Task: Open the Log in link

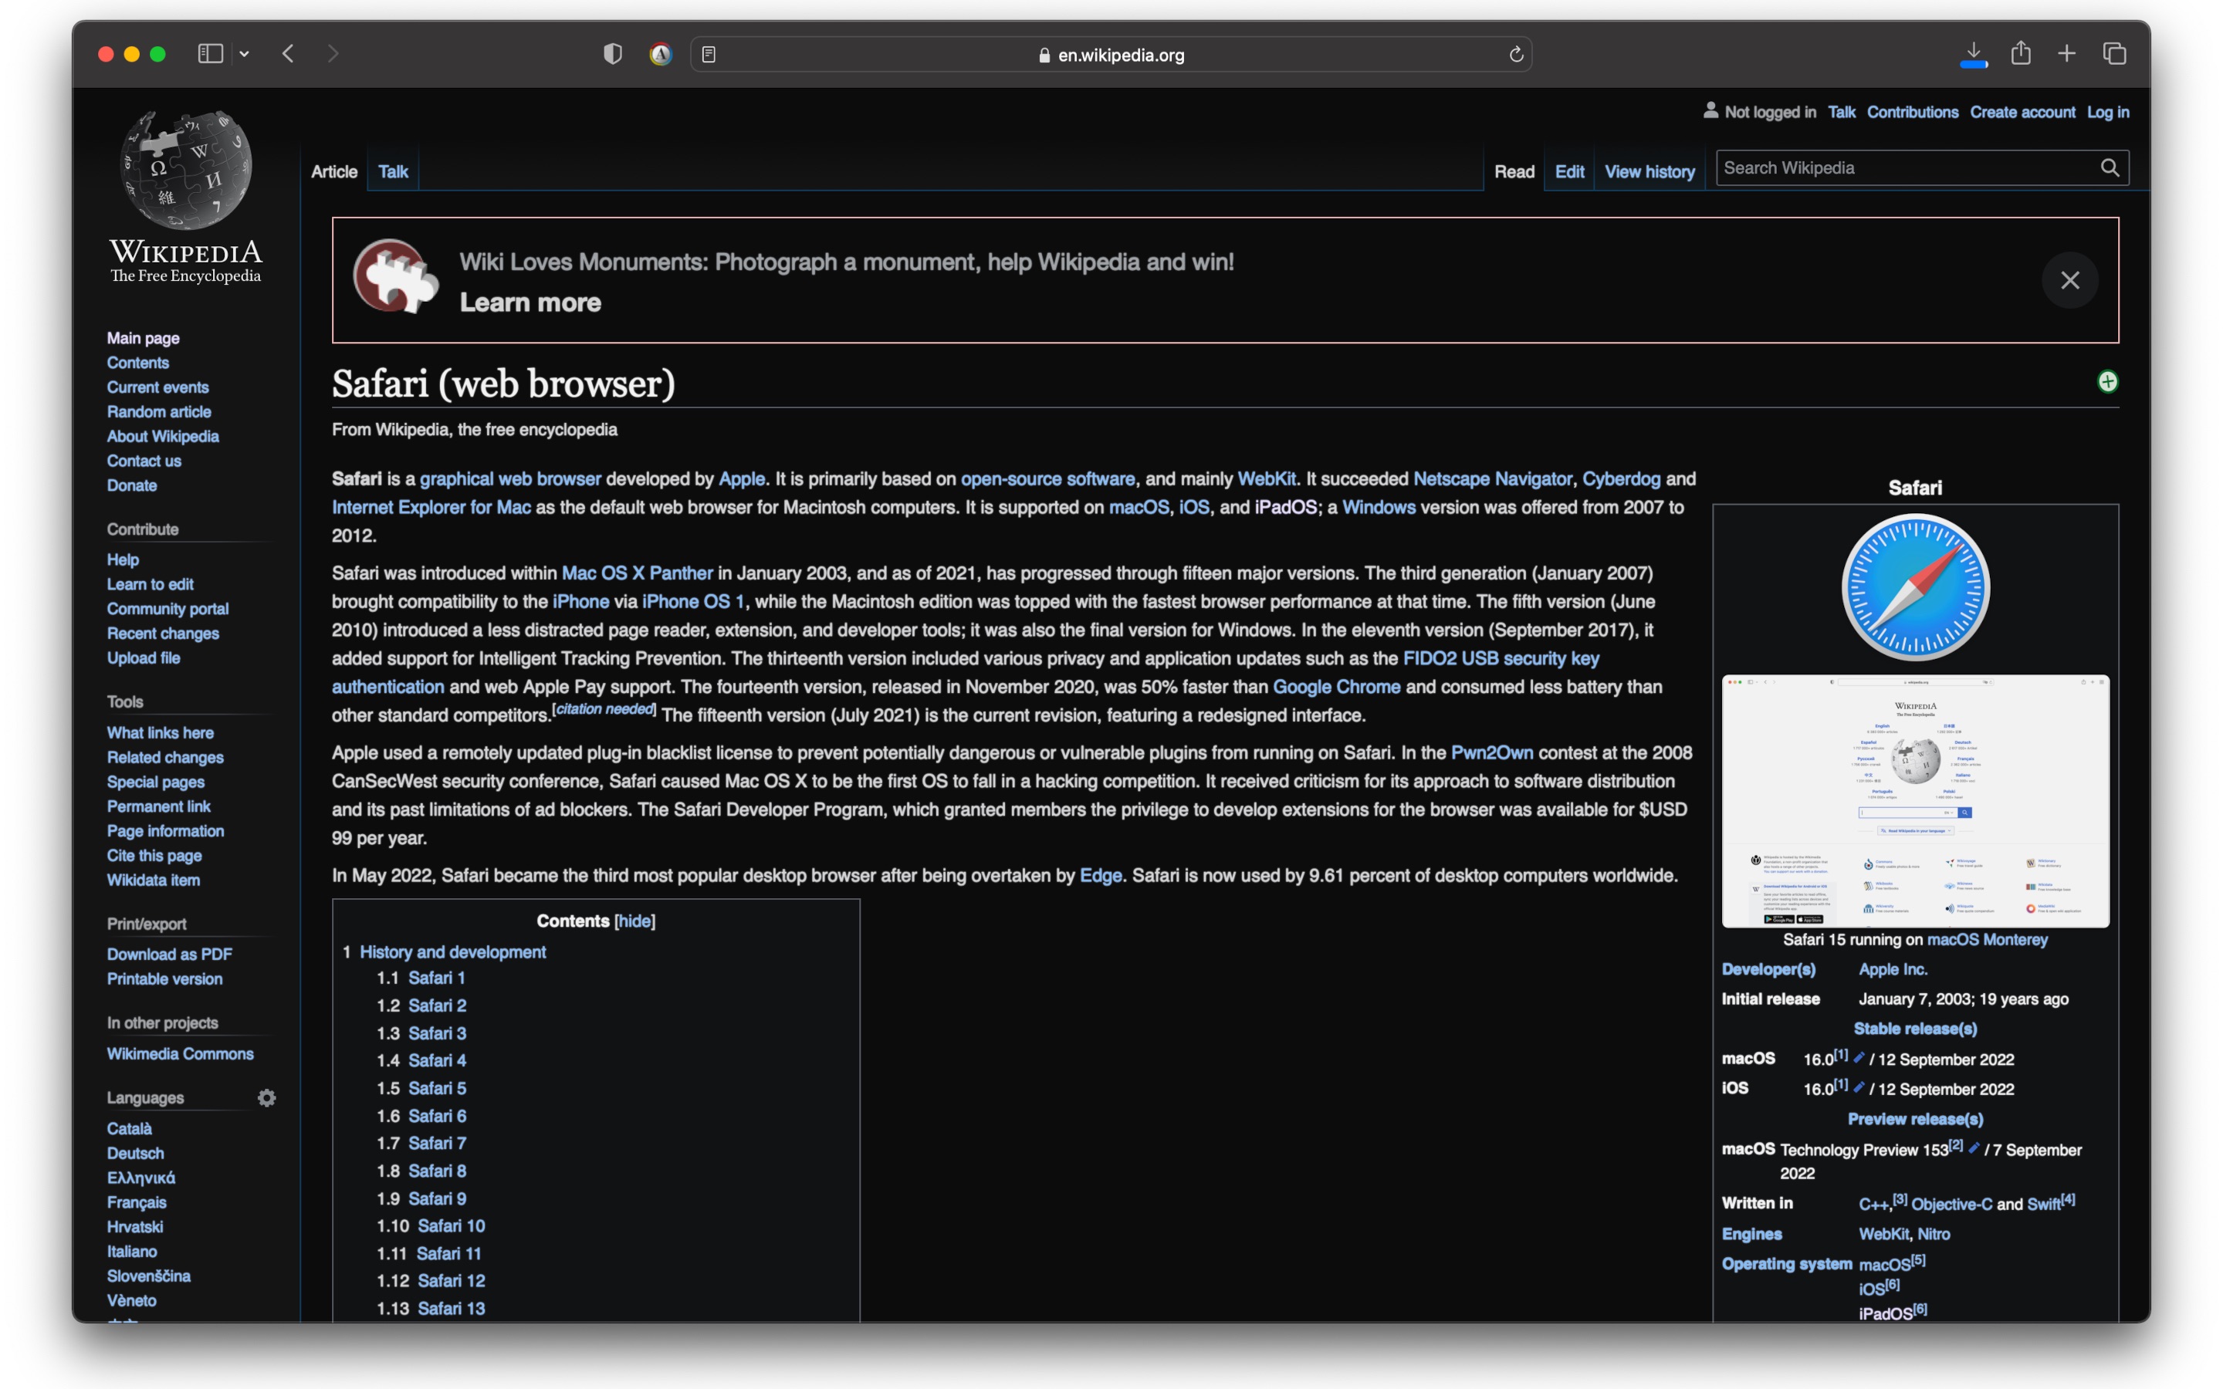Action: click(x=2107, y=112)
